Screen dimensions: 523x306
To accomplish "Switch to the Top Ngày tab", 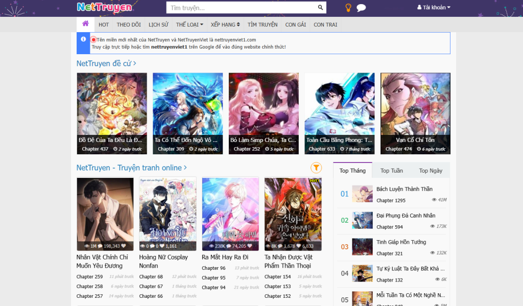I will click(x=431, y=171).
